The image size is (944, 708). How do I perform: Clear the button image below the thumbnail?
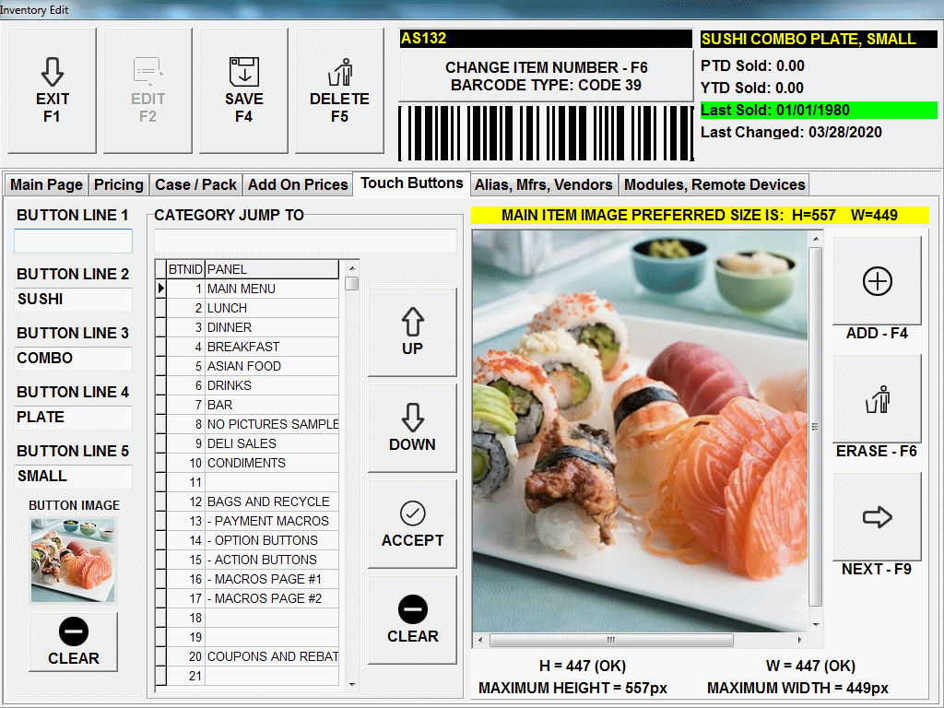click(73, 642)
